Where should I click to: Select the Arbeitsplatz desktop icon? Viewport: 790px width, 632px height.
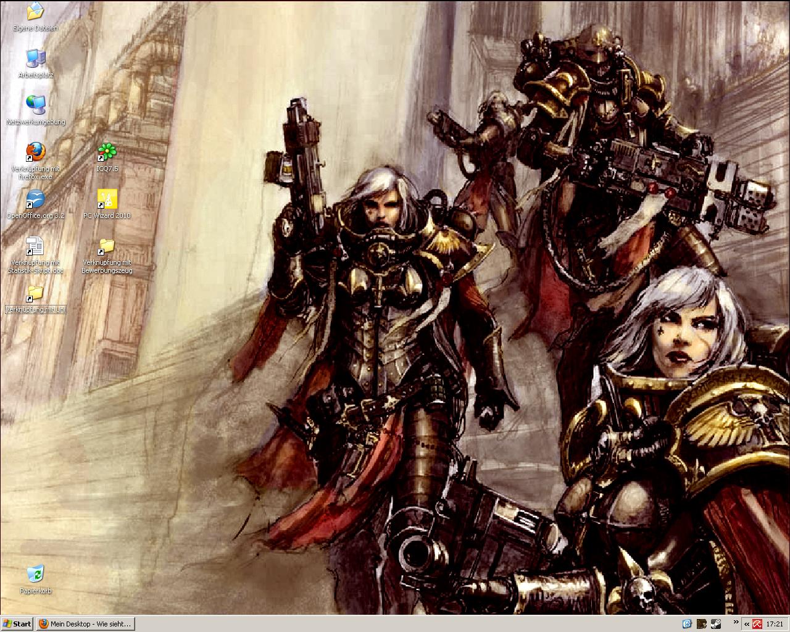tap(35, 59)
